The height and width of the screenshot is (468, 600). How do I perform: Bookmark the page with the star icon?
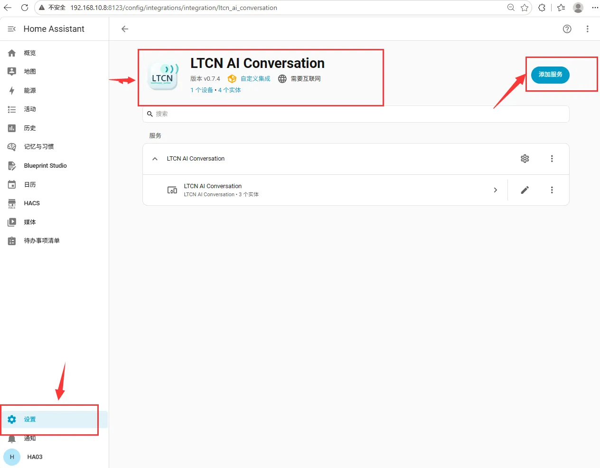[525, 8]
